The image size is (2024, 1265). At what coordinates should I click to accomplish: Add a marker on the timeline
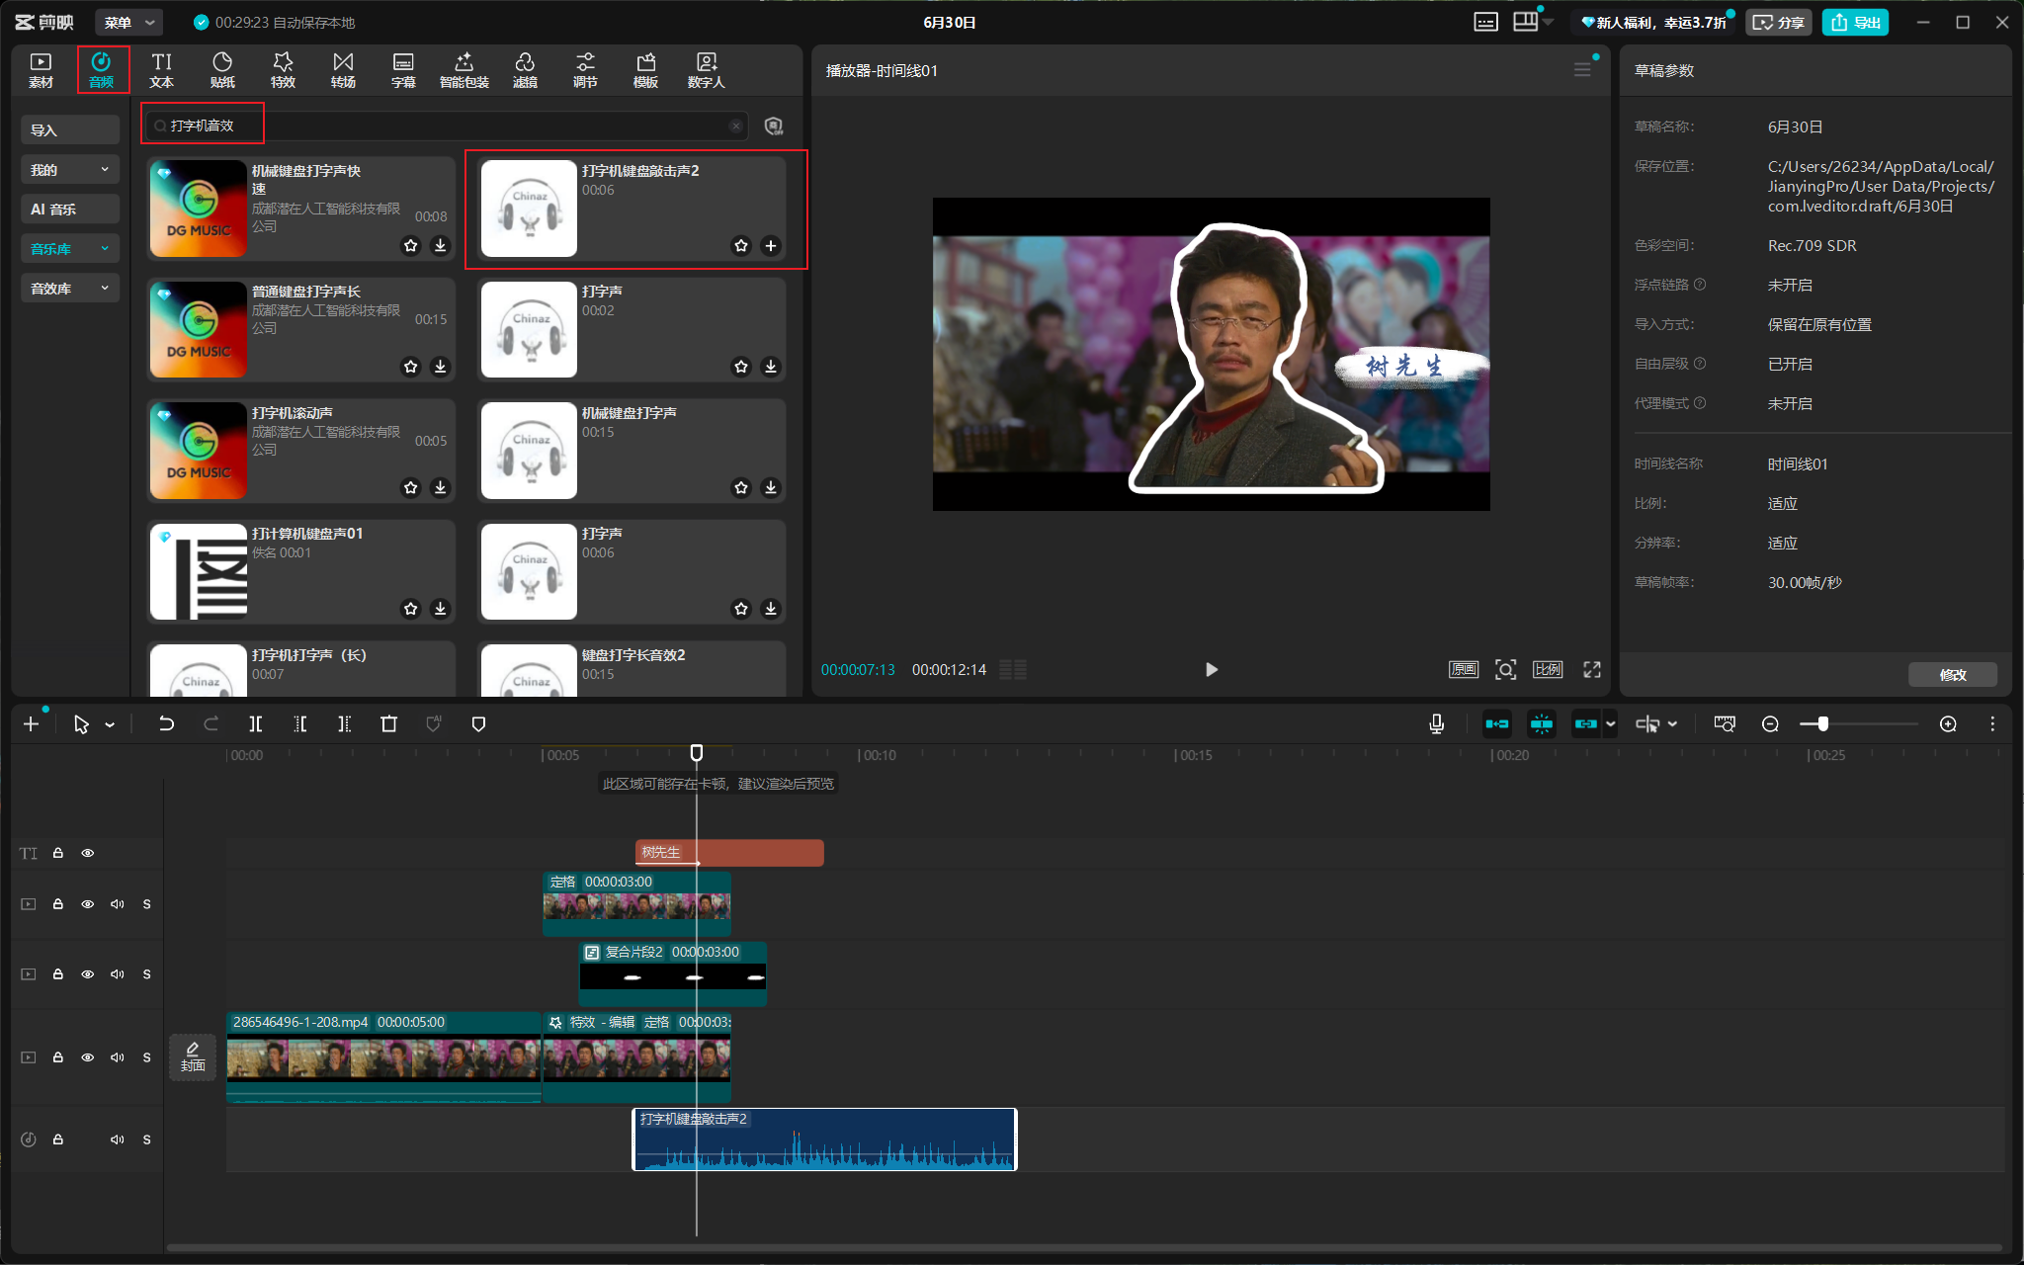(x=478, y=724)
